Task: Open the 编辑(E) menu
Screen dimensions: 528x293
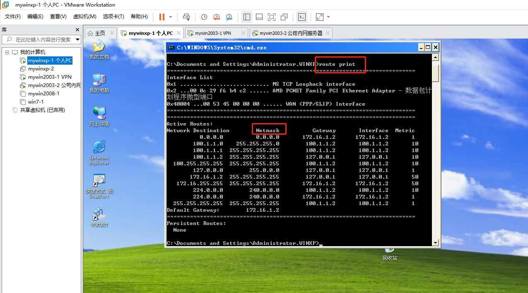Action: point(35,17)
